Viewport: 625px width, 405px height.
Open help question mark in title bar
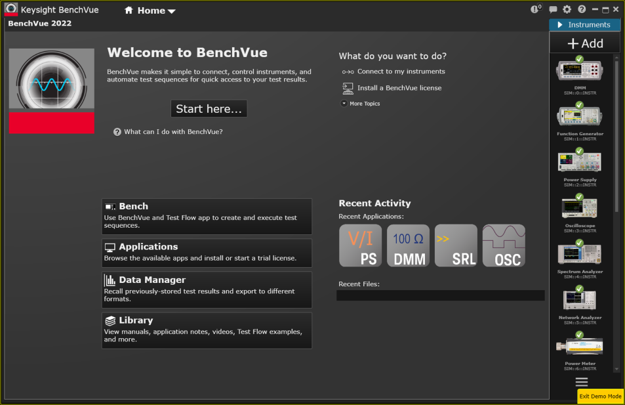(582, 9)
